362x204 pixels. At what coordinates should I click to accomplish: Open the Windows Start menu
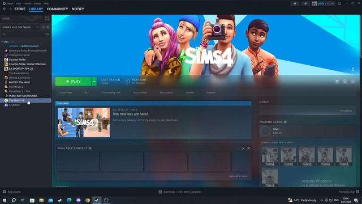point(5,200)
